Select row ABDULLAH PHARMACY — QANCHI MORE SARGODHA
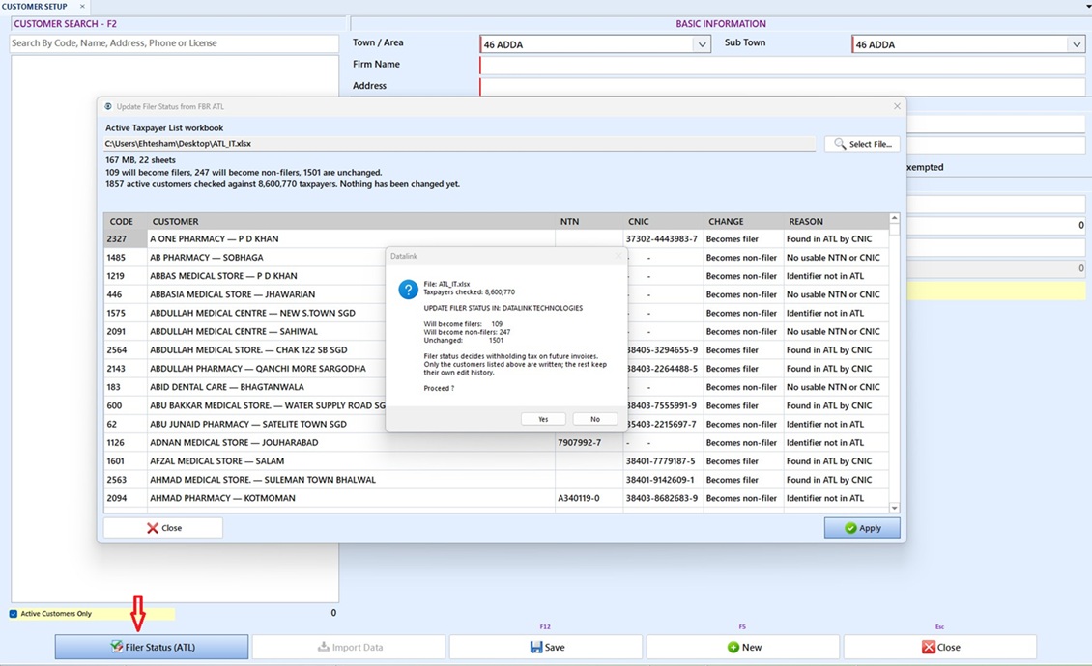This screenshot has height=666, width=1092. click(x=497, y=368)
